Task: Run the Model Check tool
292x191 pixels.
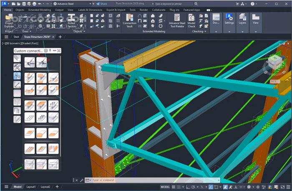Action: click(x=191, y=21)
